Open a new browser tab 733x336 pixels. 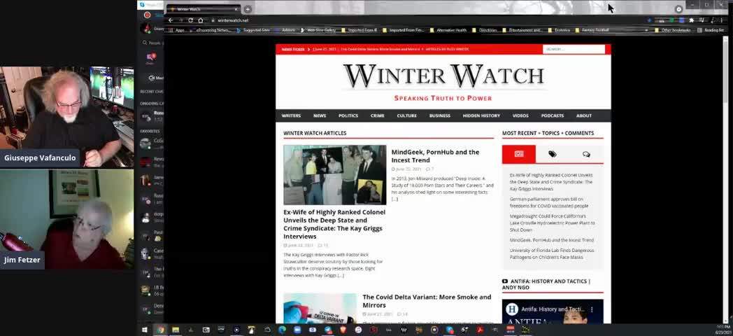coord(248,9)
